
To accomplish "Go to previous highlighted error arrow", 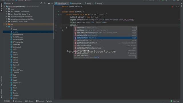I will point(176,7).
